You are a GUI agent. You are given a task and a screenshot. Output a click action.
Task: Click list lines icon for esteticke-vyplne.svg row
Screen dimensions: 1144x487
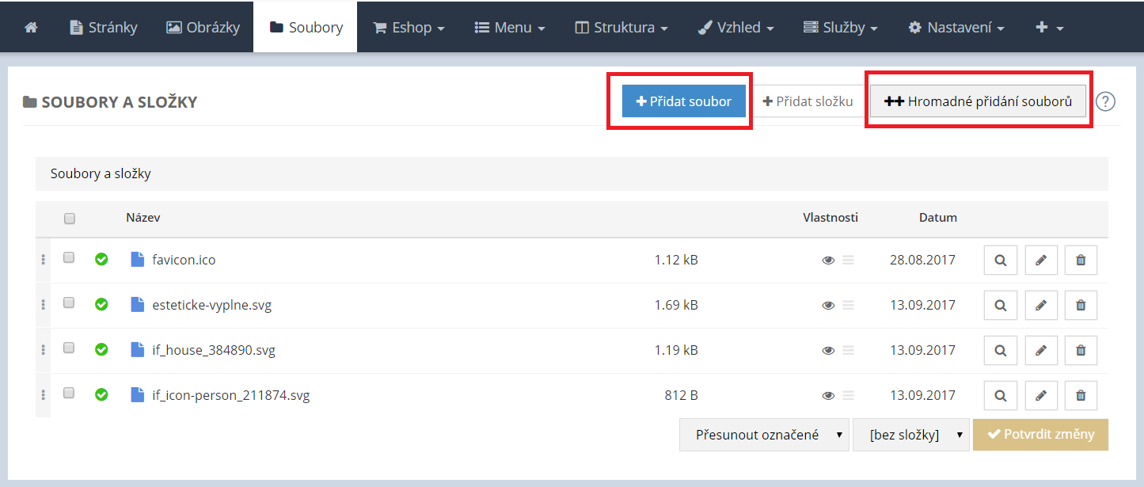pos(848,305)
